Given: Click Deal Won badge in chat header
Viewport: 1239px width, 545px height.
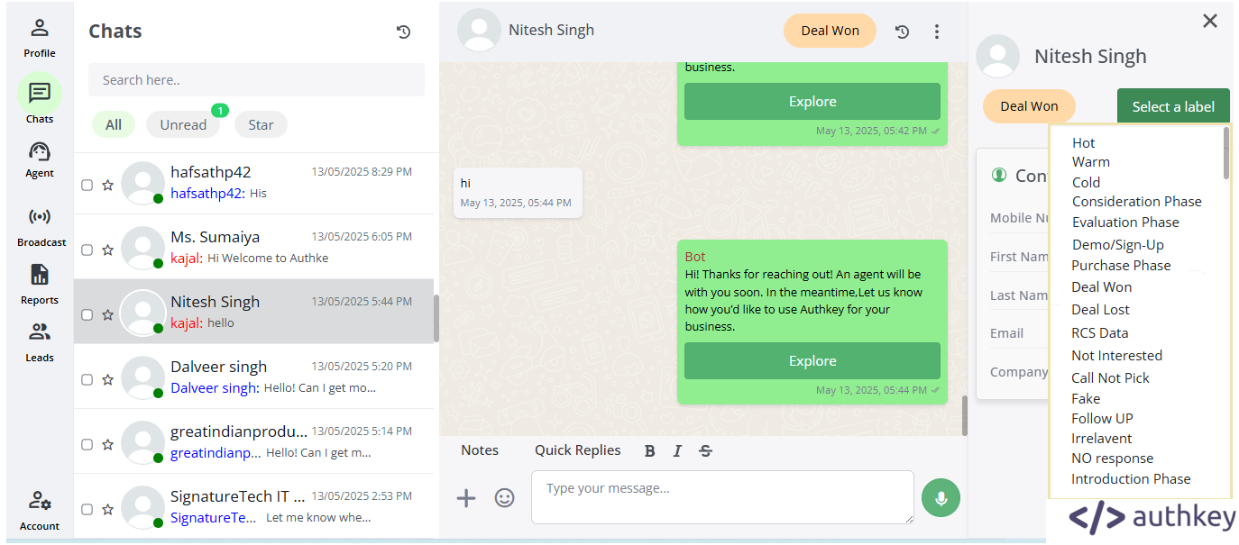Looking at the screenshot, I should click(830, 31).
